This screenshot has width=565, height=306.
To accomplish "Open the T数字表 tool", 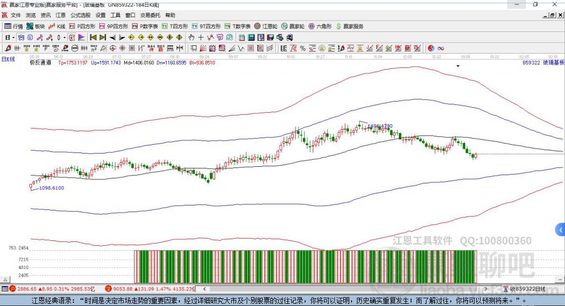I will [x=237, y=27].
